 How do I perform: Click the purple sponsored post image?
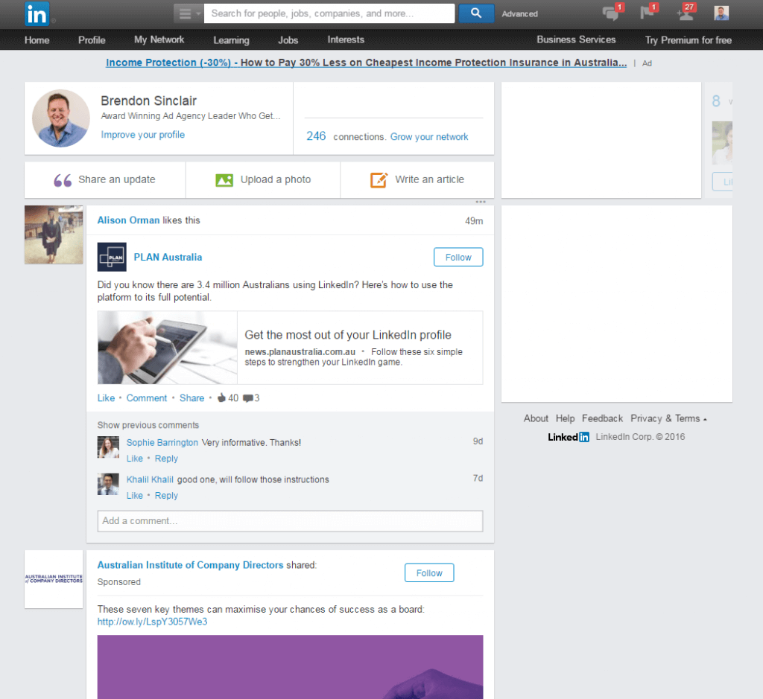[290, 667]
